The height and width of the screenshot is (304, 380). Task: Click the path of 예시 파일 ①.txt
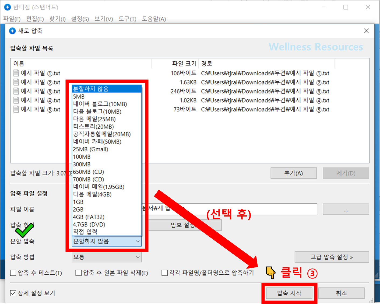265,73
